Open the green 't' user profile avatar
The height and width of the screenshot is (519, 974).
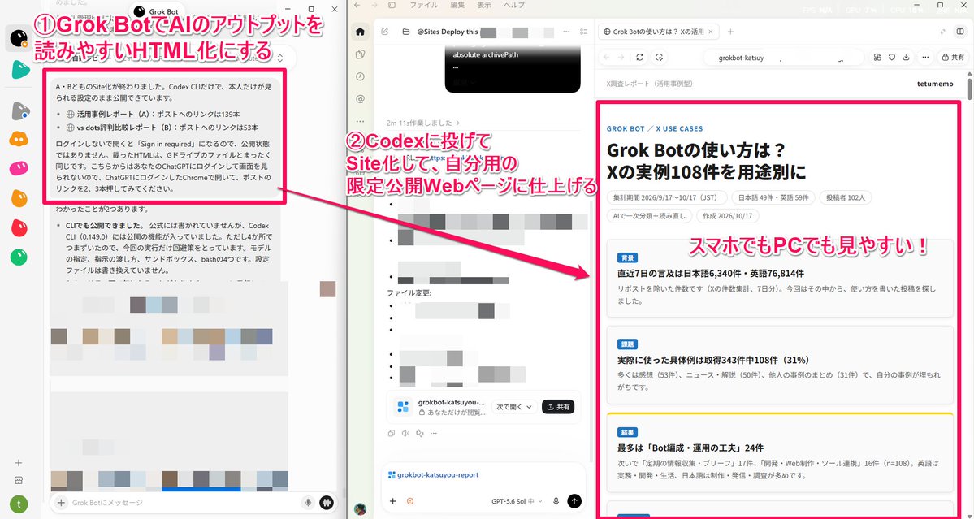19,504
